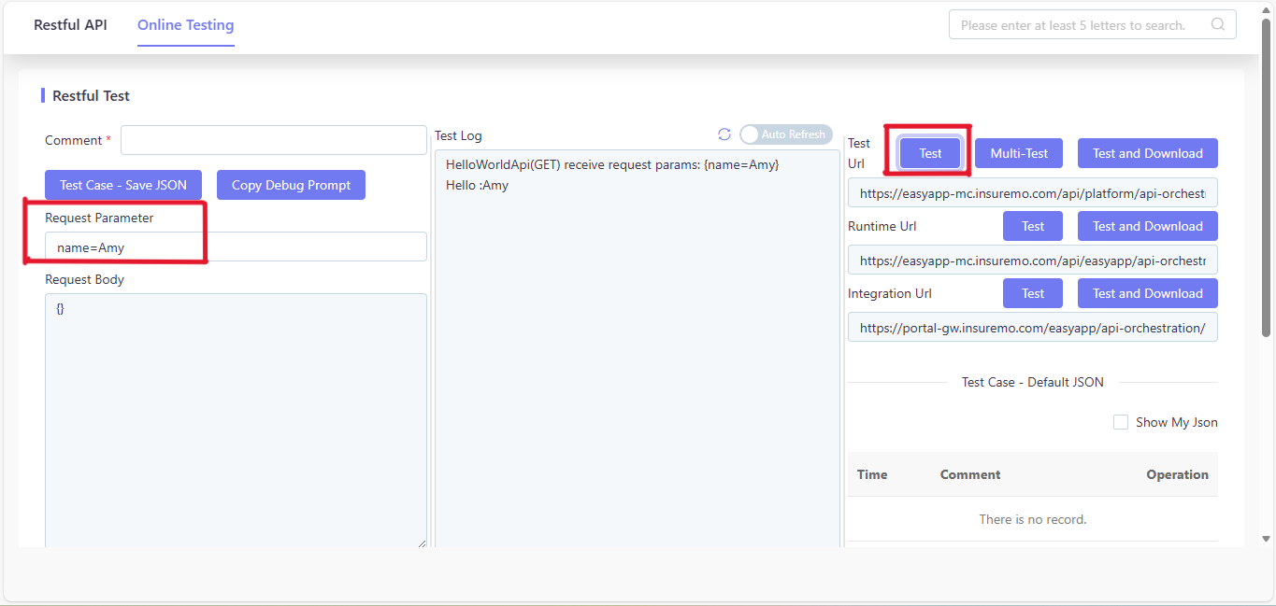Click Test and Download for Integration Url
This screenshot has height=606, width=1276.
pos(1148,293)
